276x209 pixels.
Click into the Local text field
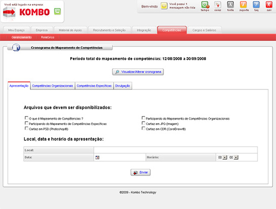point(176,150)
